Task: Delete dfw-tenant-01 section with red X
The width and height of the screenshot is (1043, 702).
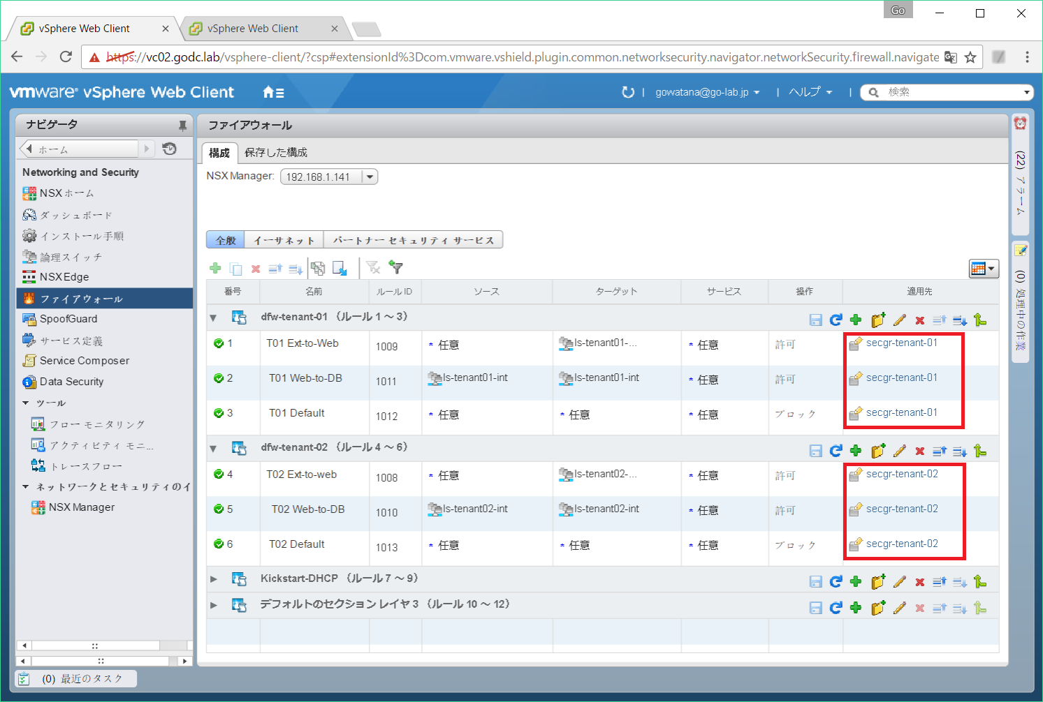Action: [920, 321]
